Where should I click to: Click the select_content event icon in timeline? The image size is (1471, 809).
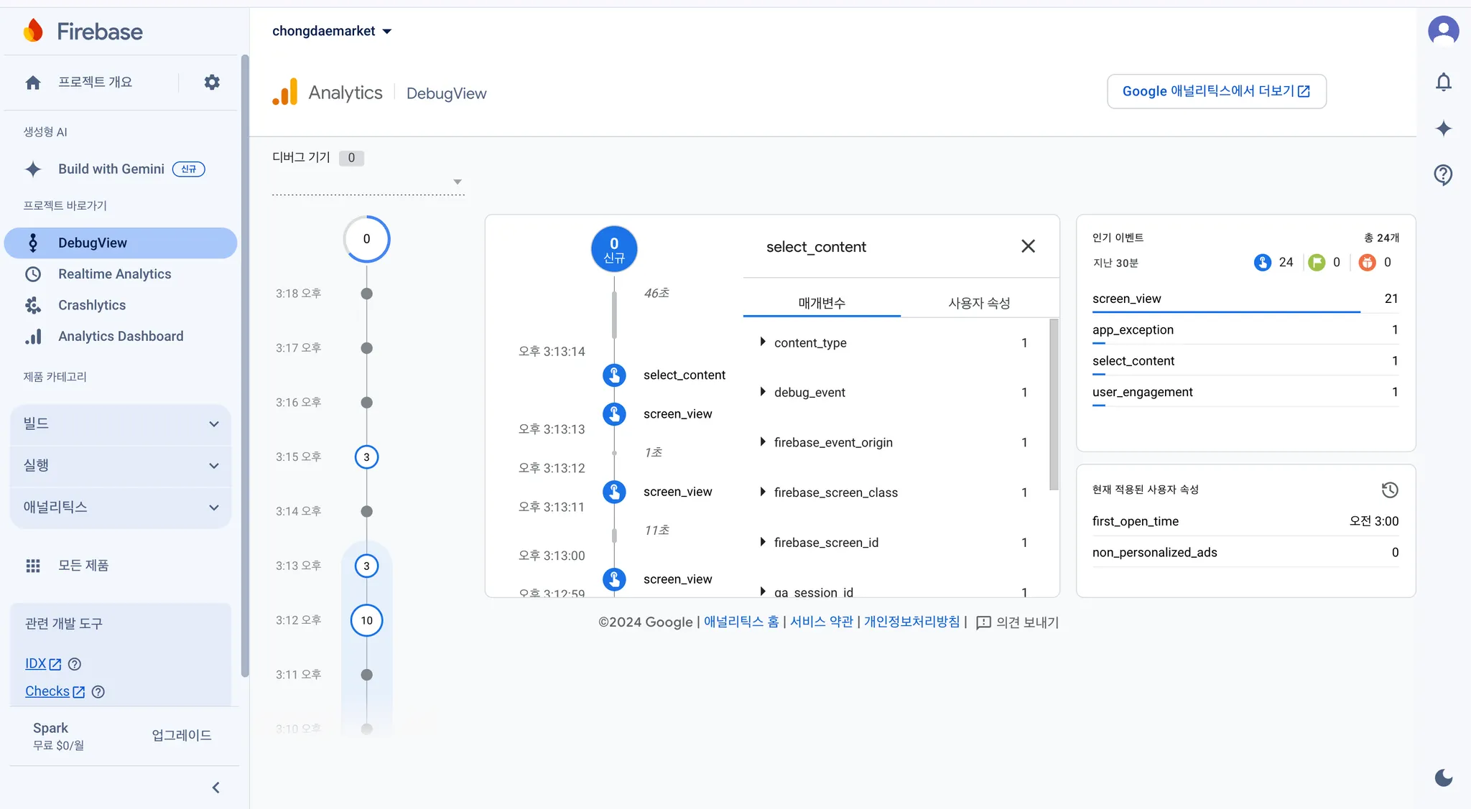(x=614, y=375)
